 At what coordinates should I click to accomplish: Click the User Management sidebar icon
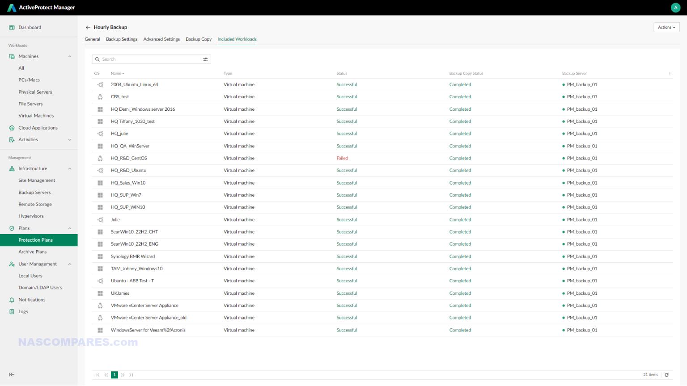tap(11, 264)
